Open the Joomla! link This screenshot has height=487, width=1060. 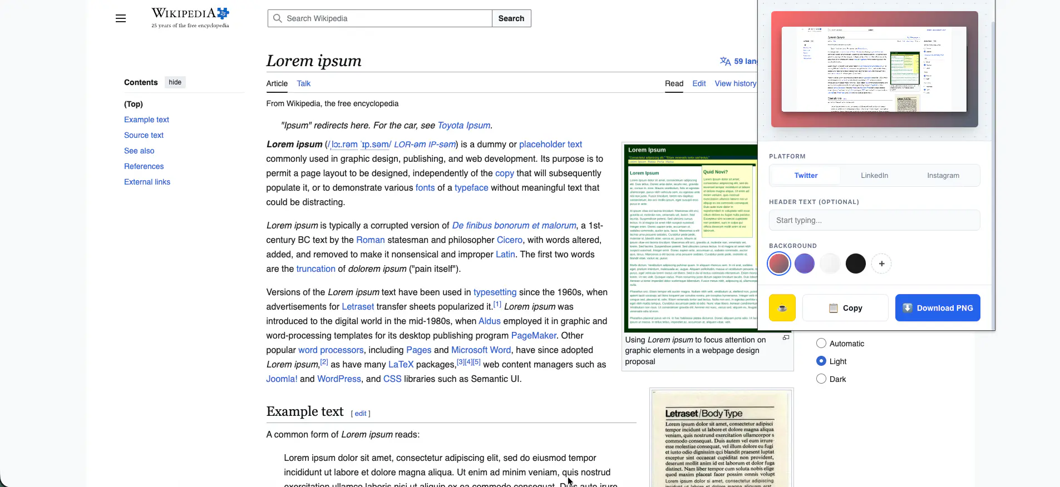coord(282,379)
